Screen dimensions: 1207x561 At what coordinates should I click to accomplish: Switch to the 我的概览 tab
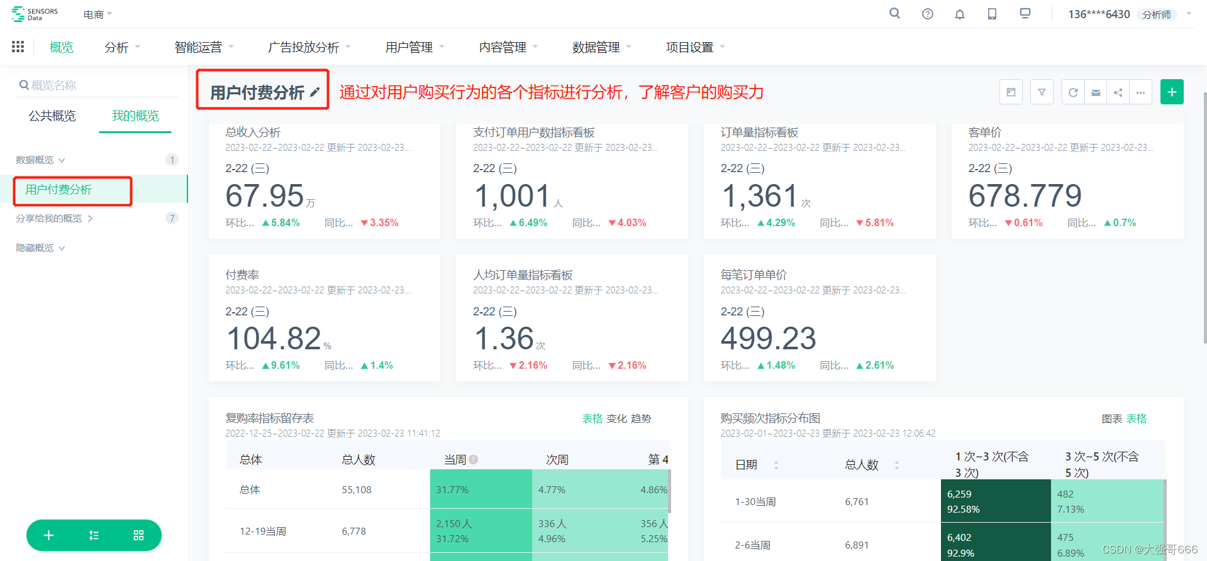[135, 116]
